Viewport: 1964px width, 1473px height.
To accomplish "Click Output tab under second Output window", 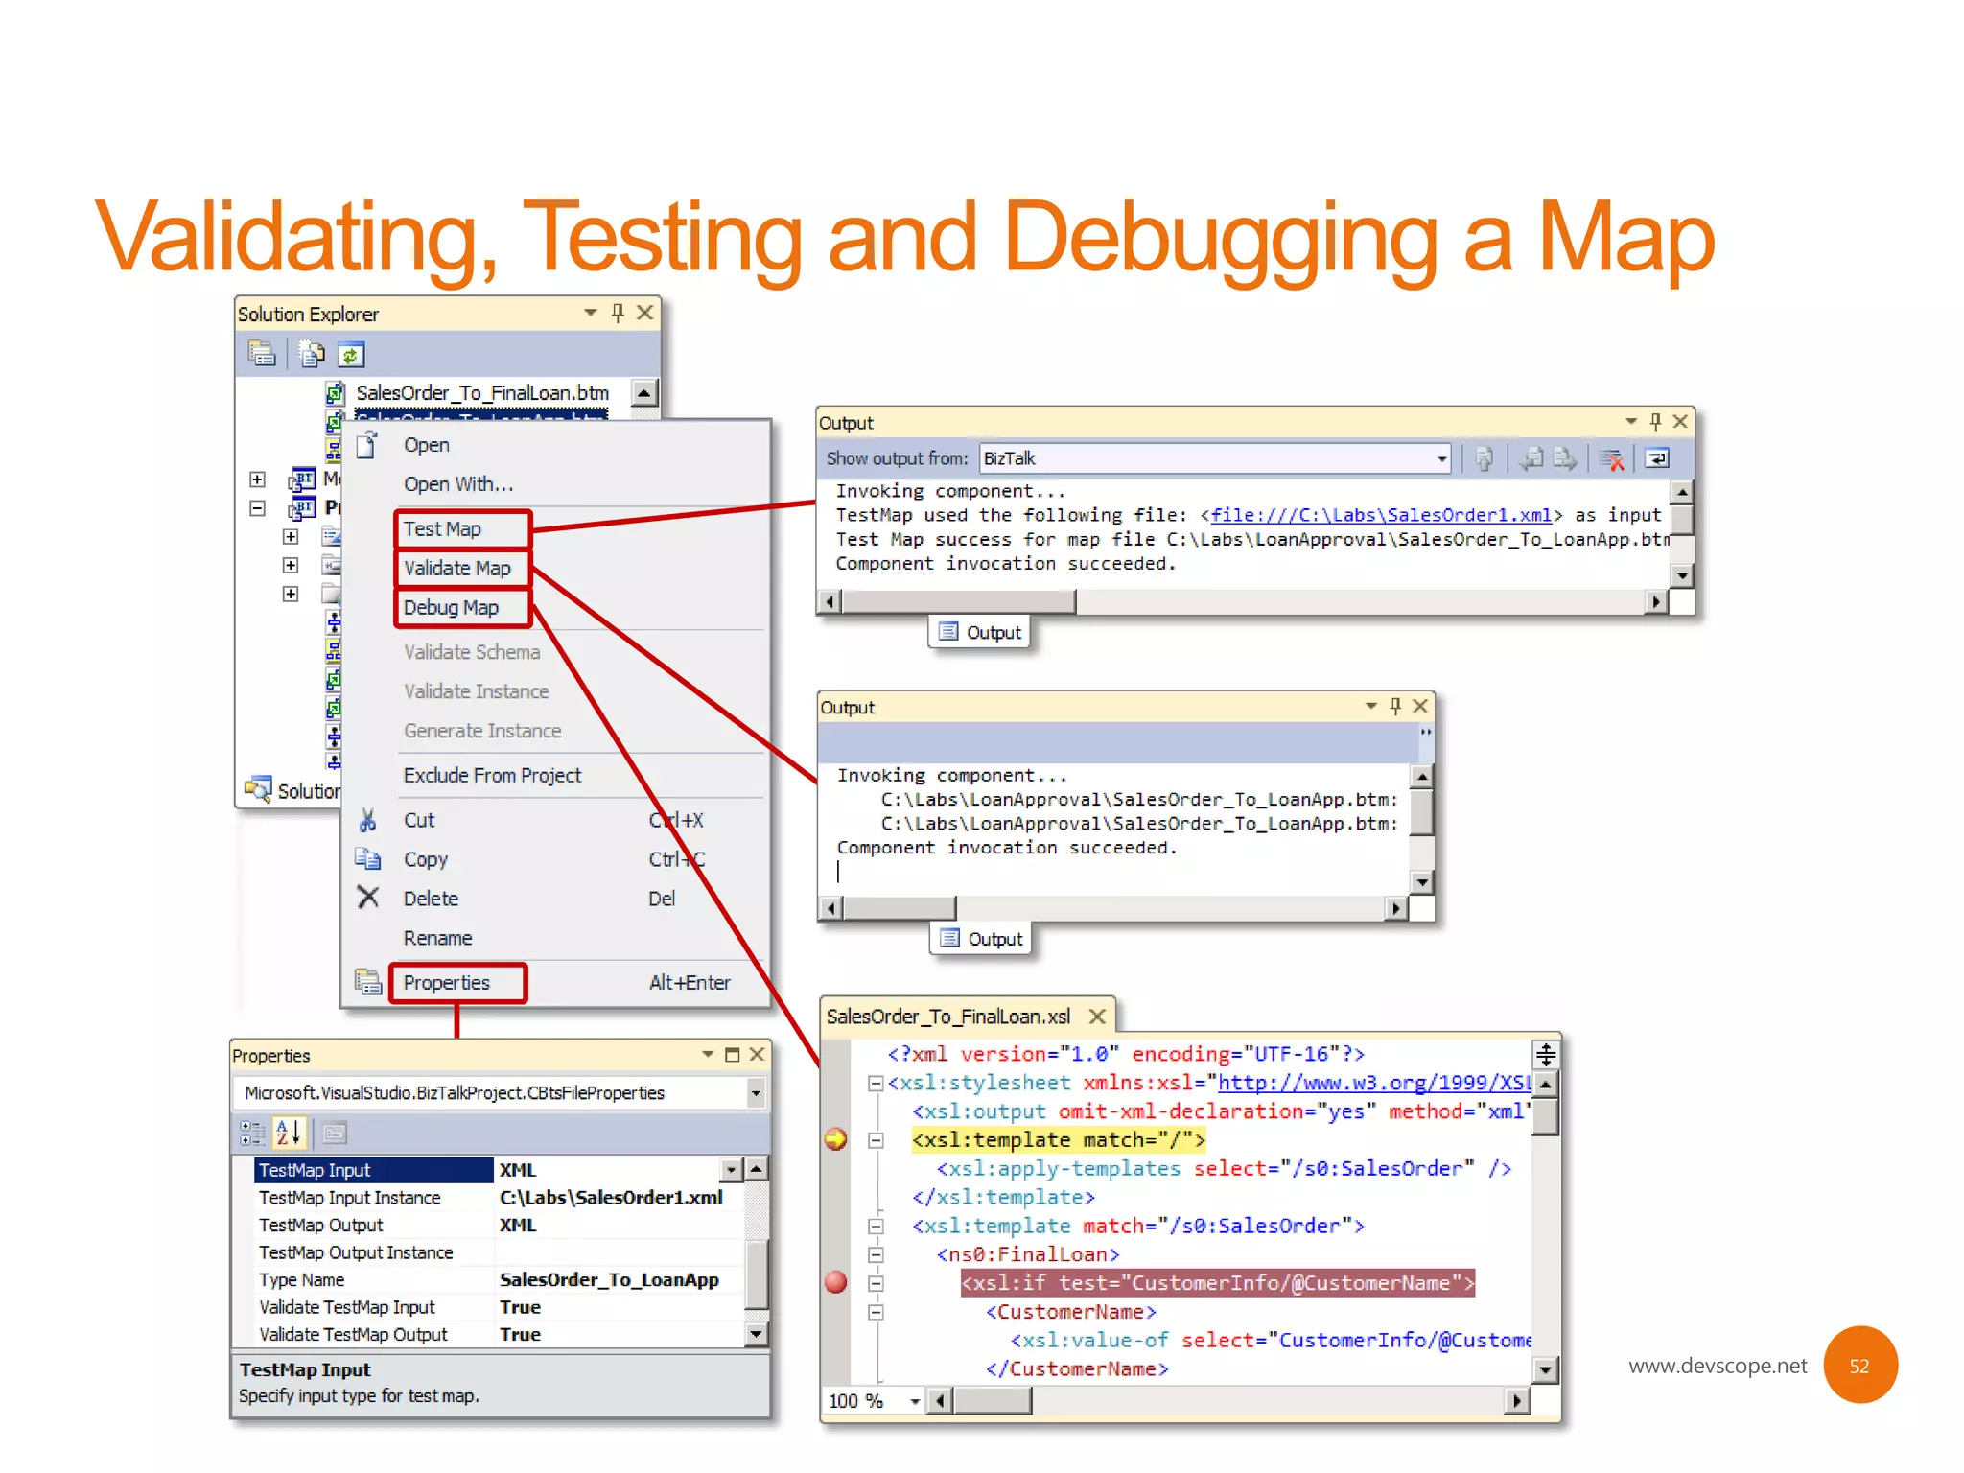I will click(981, 938).
